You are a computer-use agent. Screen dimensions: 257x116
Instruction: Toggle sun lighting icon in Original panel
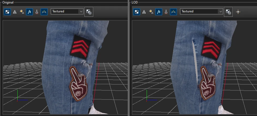pyautogui.click(x=22, y=12)
